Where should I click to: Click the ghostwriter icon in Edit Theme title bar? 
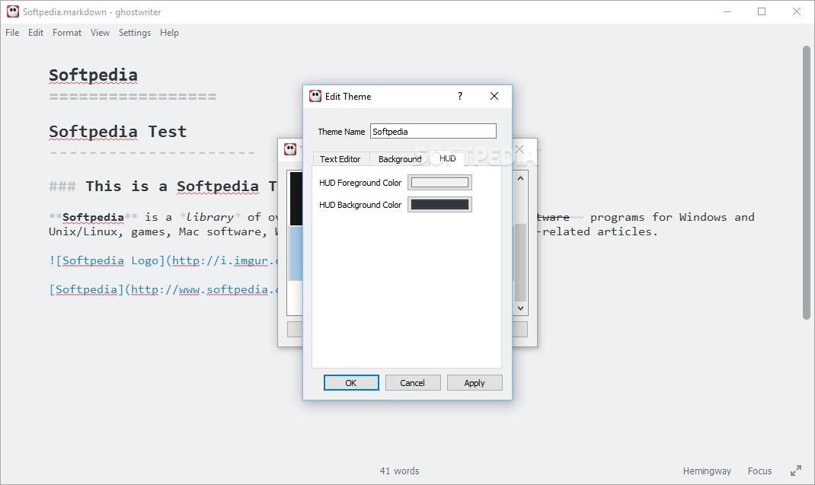315,96
